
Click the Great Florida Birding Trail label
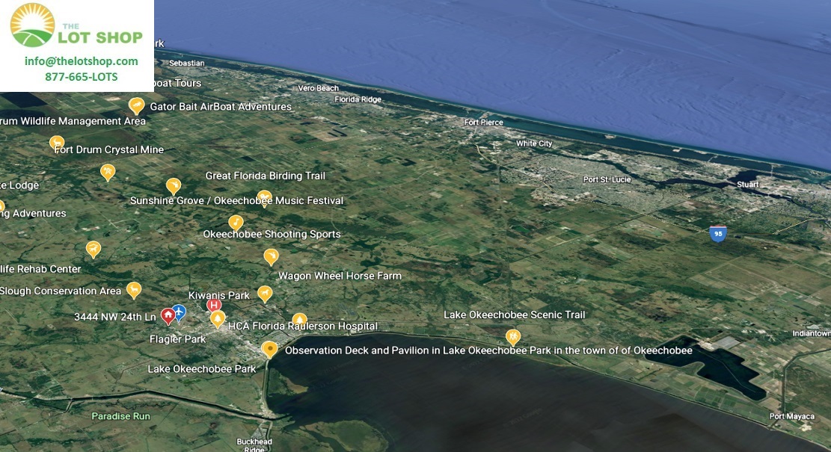tap(266, 176)
